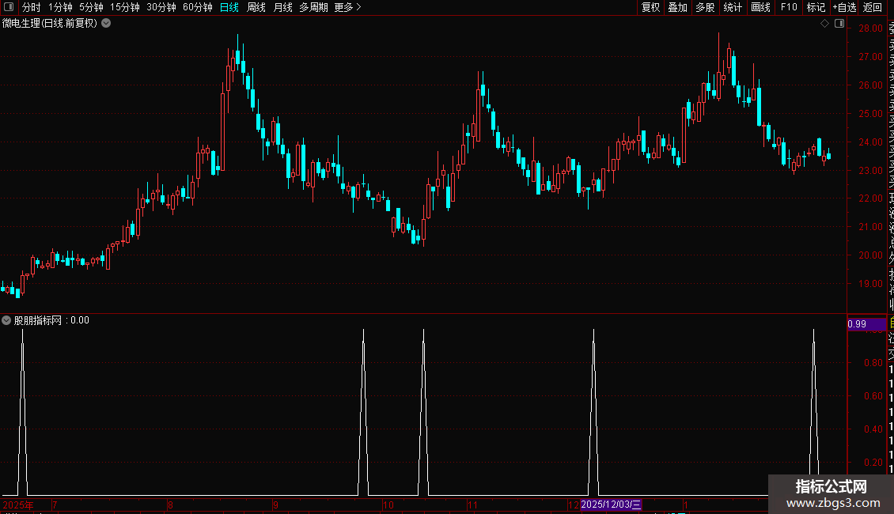Click the 2025/12/03/三 date marker

click(x=612, y=505)
